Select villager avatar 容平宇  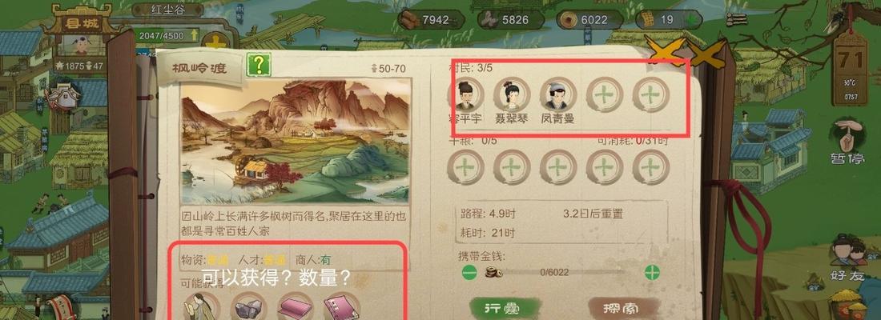[465, 94]
